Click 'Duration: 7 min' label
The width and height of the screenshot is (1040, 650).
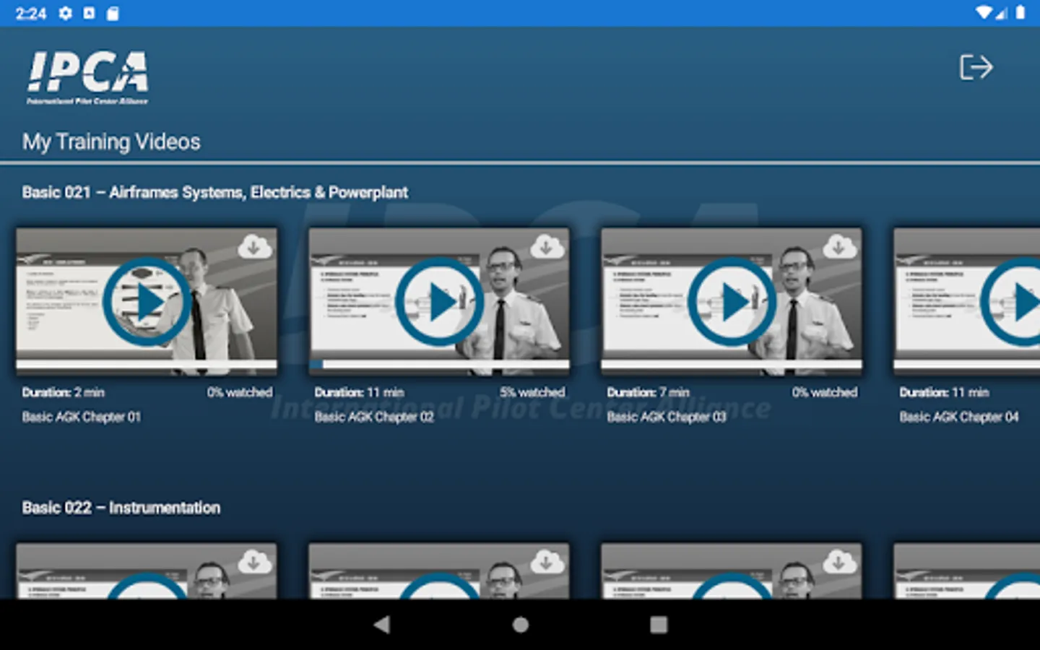pos(648,392)
